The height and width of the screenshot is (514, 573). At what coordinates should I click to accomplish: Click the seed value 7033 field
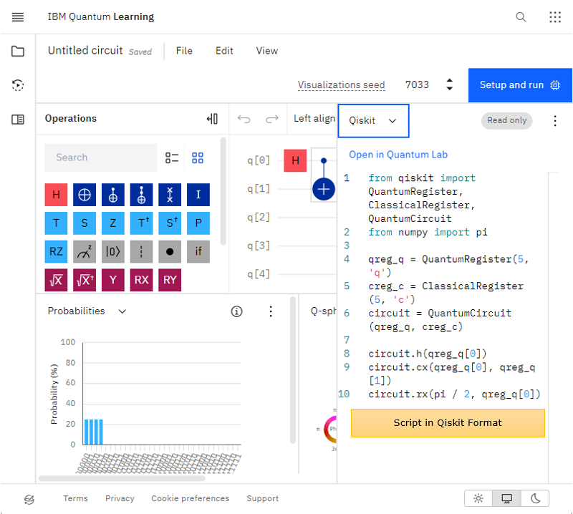coord(417,84)
